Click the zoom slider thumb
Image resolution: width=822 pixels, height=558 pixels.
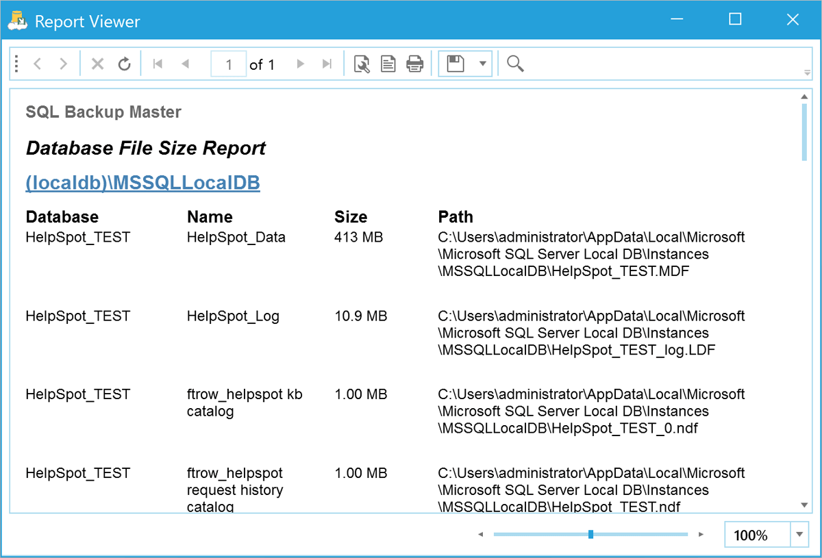coord(590,534)
